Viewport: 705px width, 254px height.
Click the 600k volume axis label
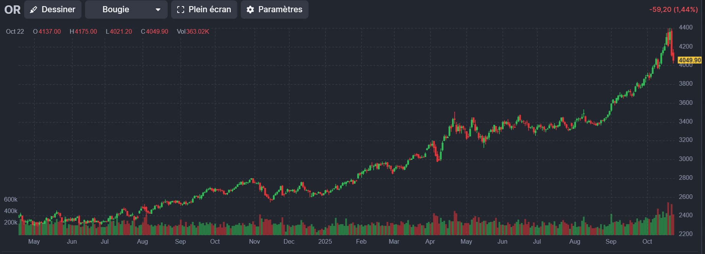(x=11, y=199)
